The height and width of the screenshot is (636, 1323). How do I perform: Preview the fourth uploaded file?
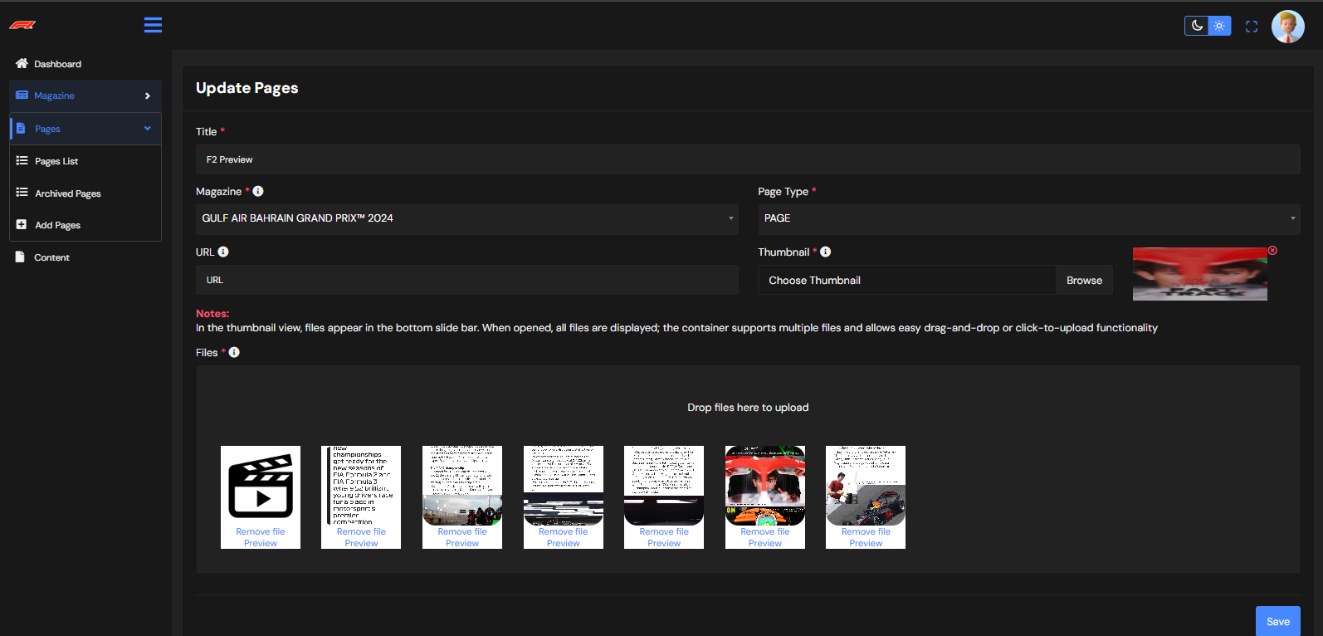click(x=564, y=544)
